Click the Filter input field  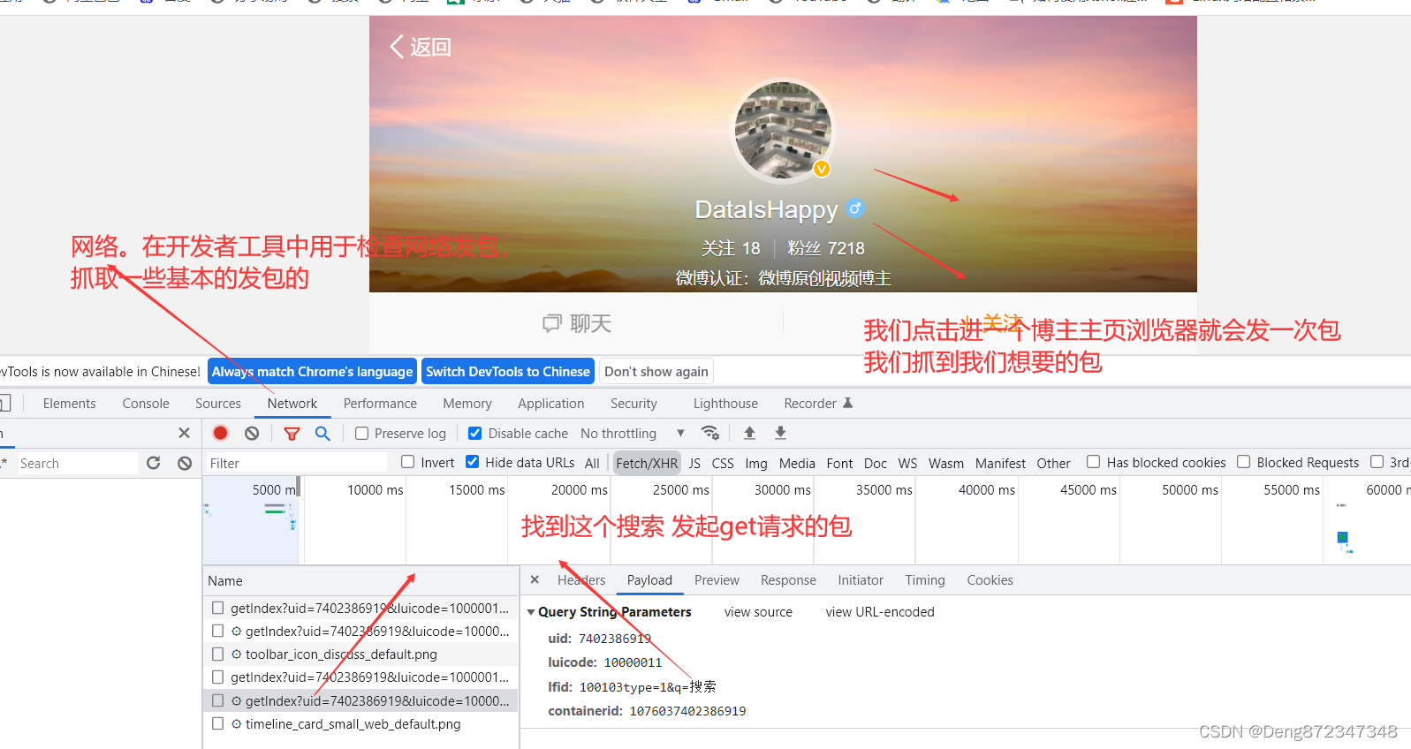pos(296,463)
